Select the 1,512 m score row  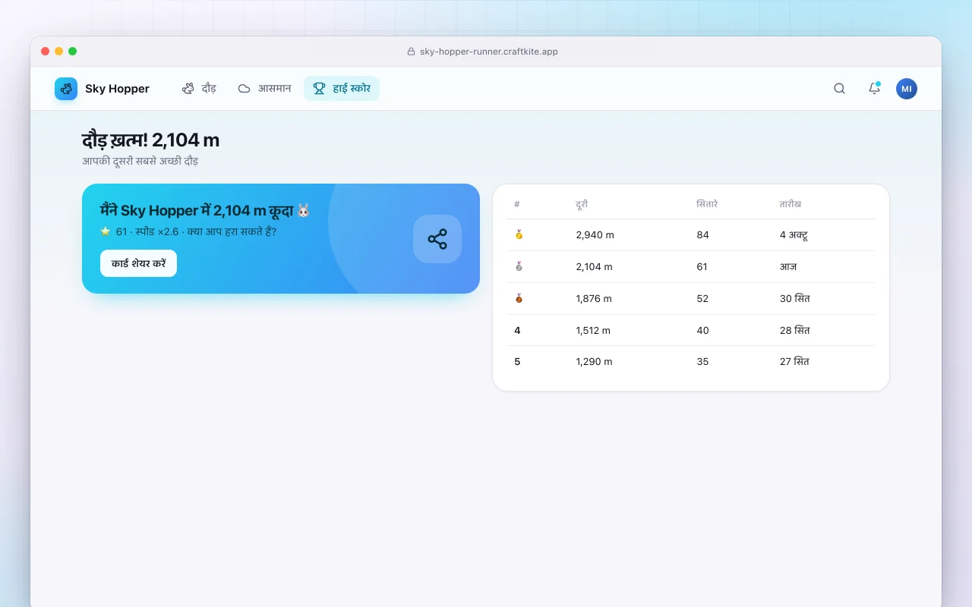(691, 330)
